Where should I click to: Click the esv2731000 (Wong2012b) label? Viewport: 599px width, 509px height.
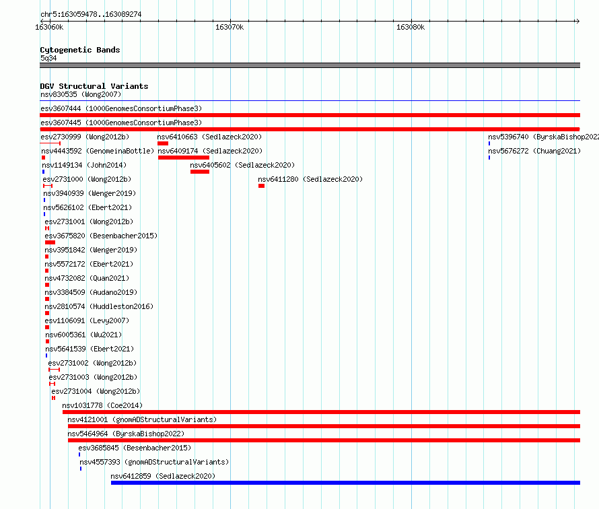pos(87,179)
